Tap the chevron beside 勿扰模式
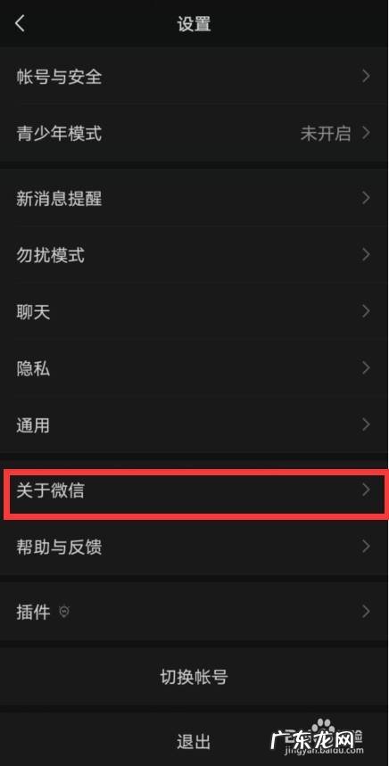 [366, 254]
